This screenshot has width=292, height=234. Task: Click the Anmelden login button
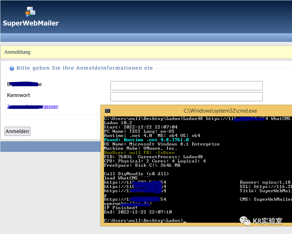click(x=17, y=131)
